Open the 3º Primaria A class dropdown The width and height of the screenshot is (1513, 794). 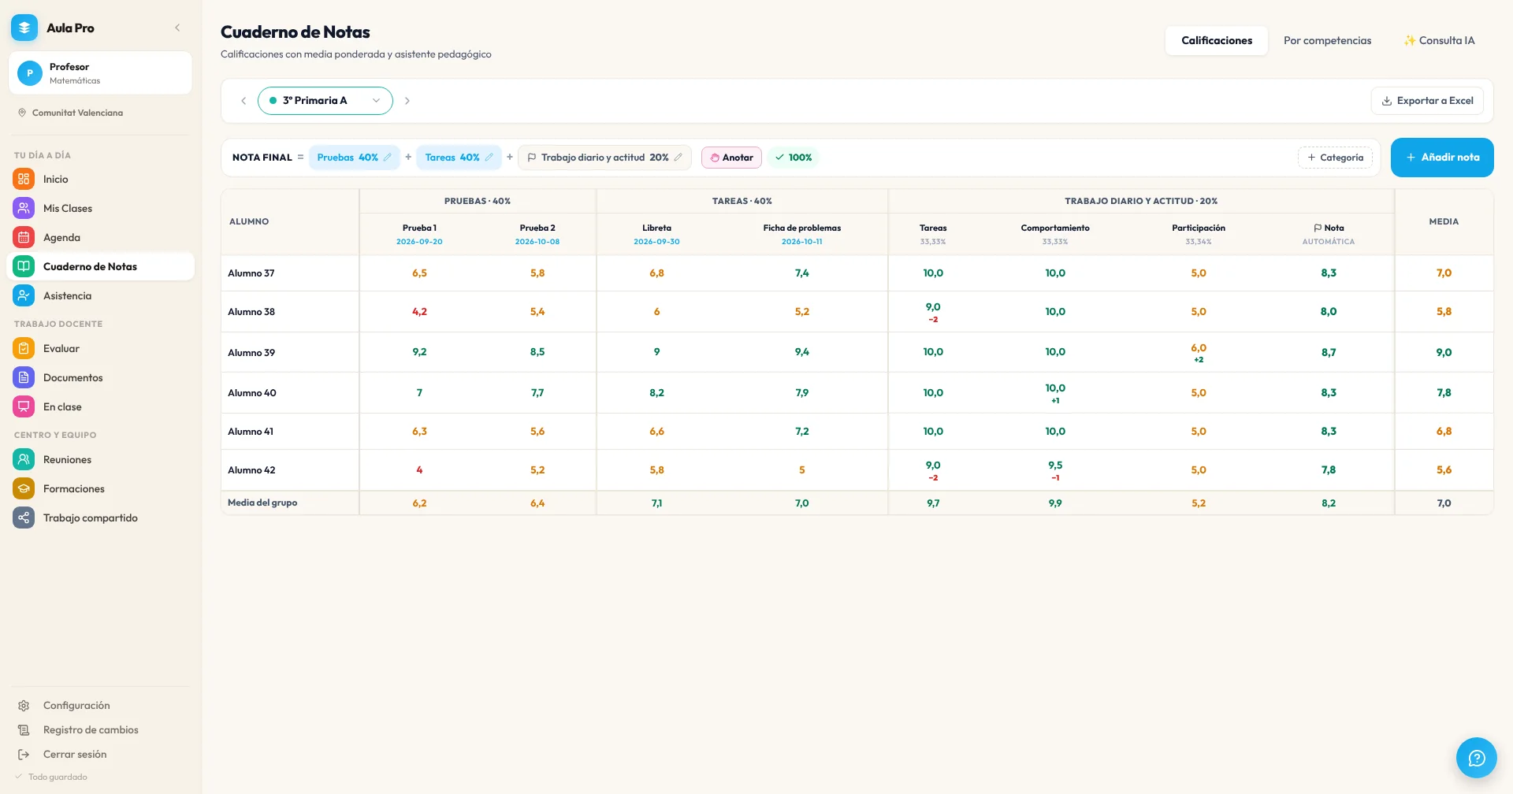[325, 101]
